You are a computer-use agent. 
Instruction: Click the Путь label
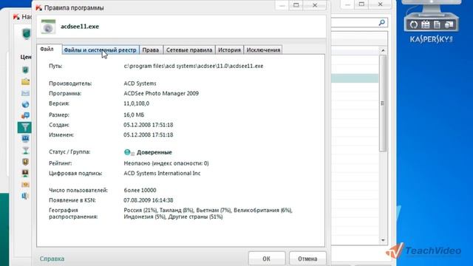[x=55, y=66]
